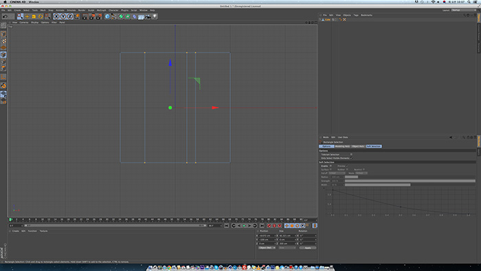
Task: Open the Falloff dropdown
Action: [337, 173]
